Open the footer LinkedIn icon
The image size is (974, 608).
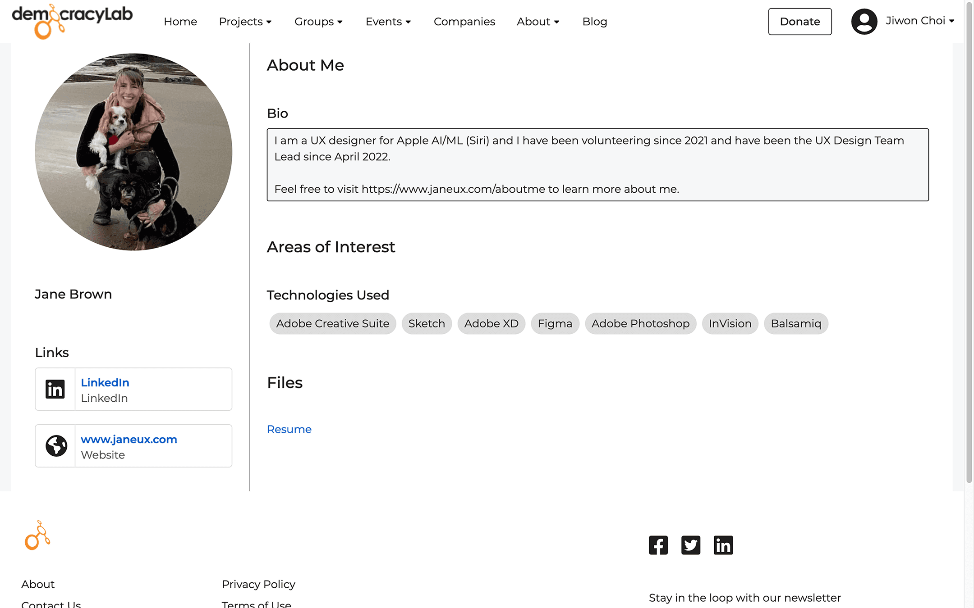(x=723, y=545)
